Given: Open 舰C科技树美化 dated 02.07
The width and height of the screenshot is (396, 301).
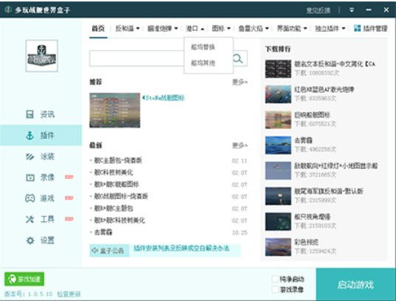Looking at the screenshot, I should pos(114,173).
